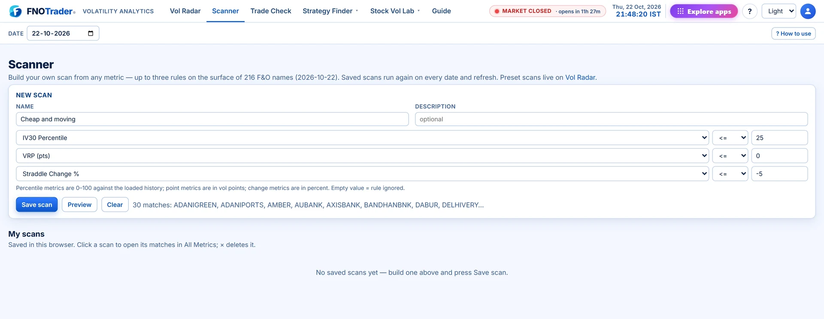The width and height of the screenshot is (824, 319).
Task: Open the Guide tab
Action: click(x=441, y=11)
